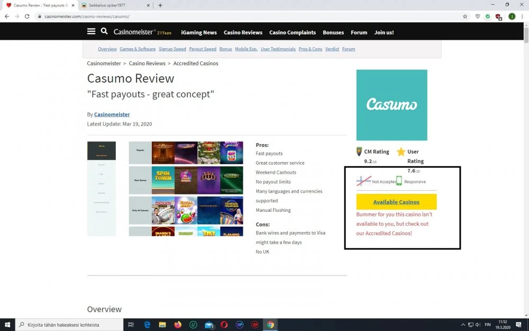Open the Casumo sidebar menu screenshot thumbnail

[x=102, y=189]
